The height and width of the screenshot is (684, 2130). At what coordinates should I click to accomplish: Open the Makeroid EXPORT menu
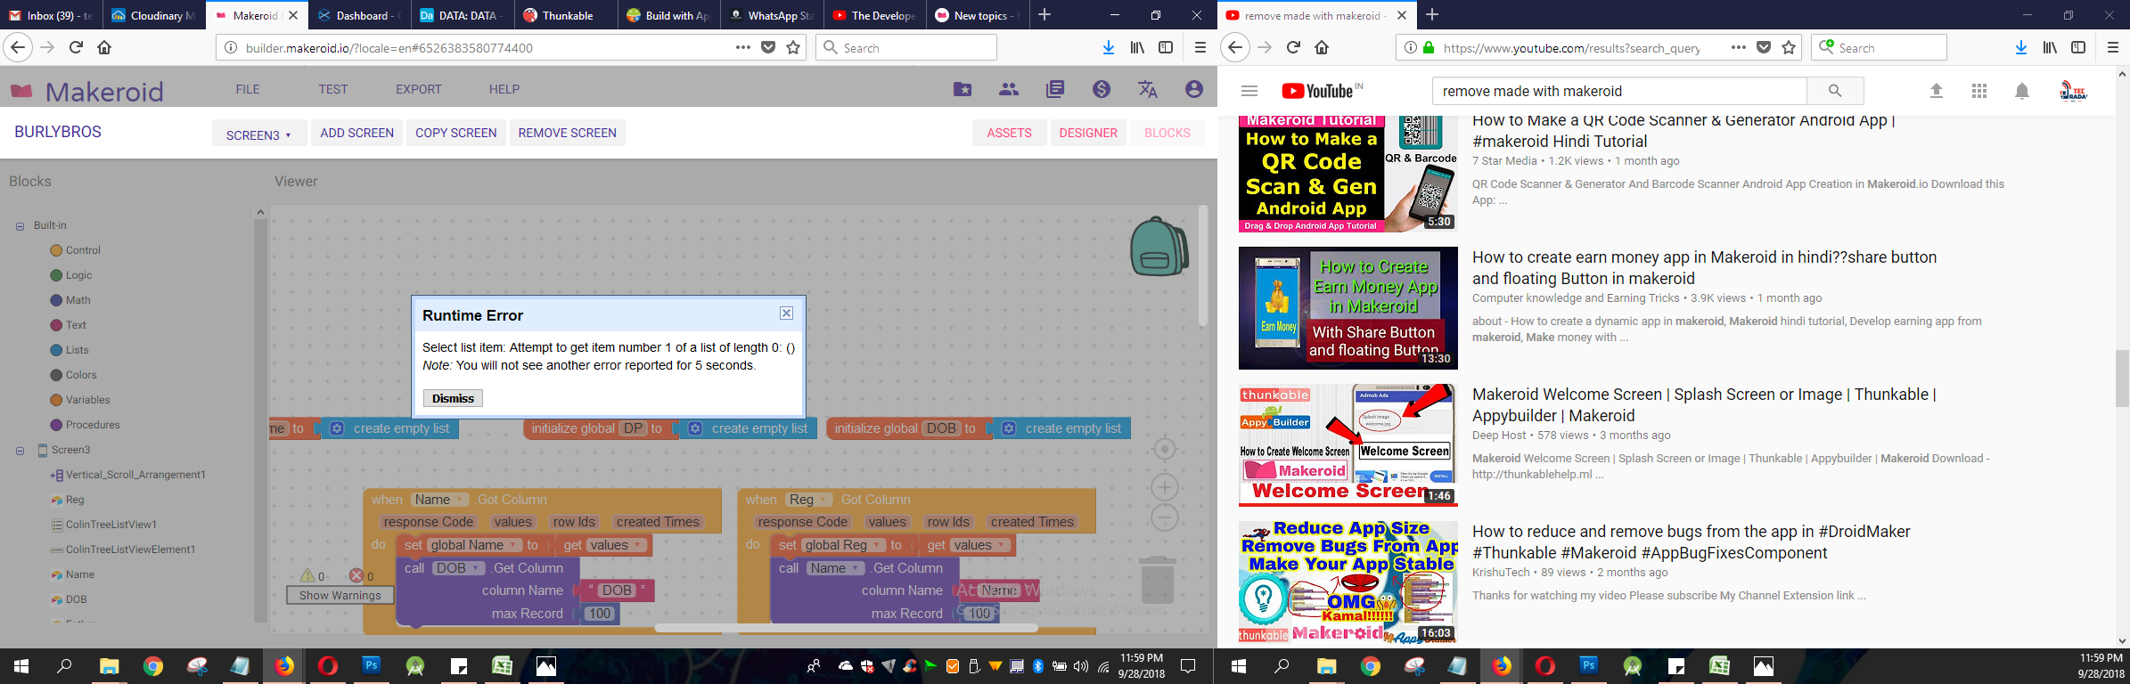tap(419, 89)
